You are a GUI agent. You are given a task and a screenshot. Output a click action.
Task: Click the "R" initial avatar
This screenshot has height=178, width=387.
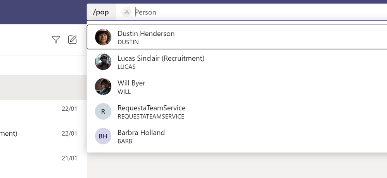[103, 112]
